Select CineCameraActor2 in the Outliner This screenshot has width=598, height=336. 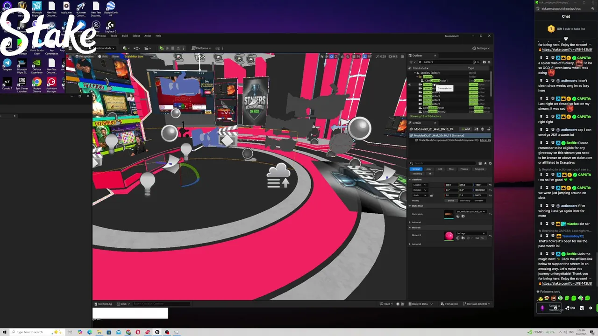tap(434, 112)
